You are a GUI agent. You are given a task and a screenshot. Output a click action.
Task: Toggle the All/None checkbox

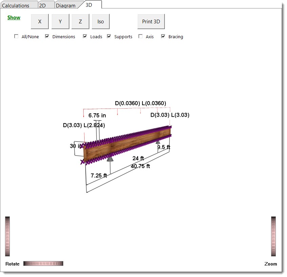16,37
